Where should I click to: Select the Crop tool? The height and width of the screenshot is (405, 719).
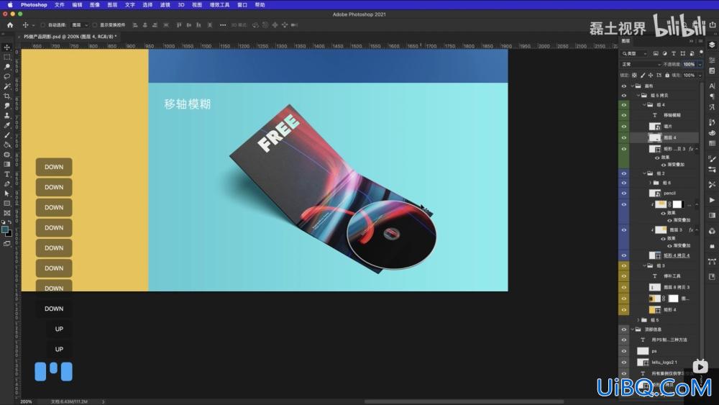[7, 96]
